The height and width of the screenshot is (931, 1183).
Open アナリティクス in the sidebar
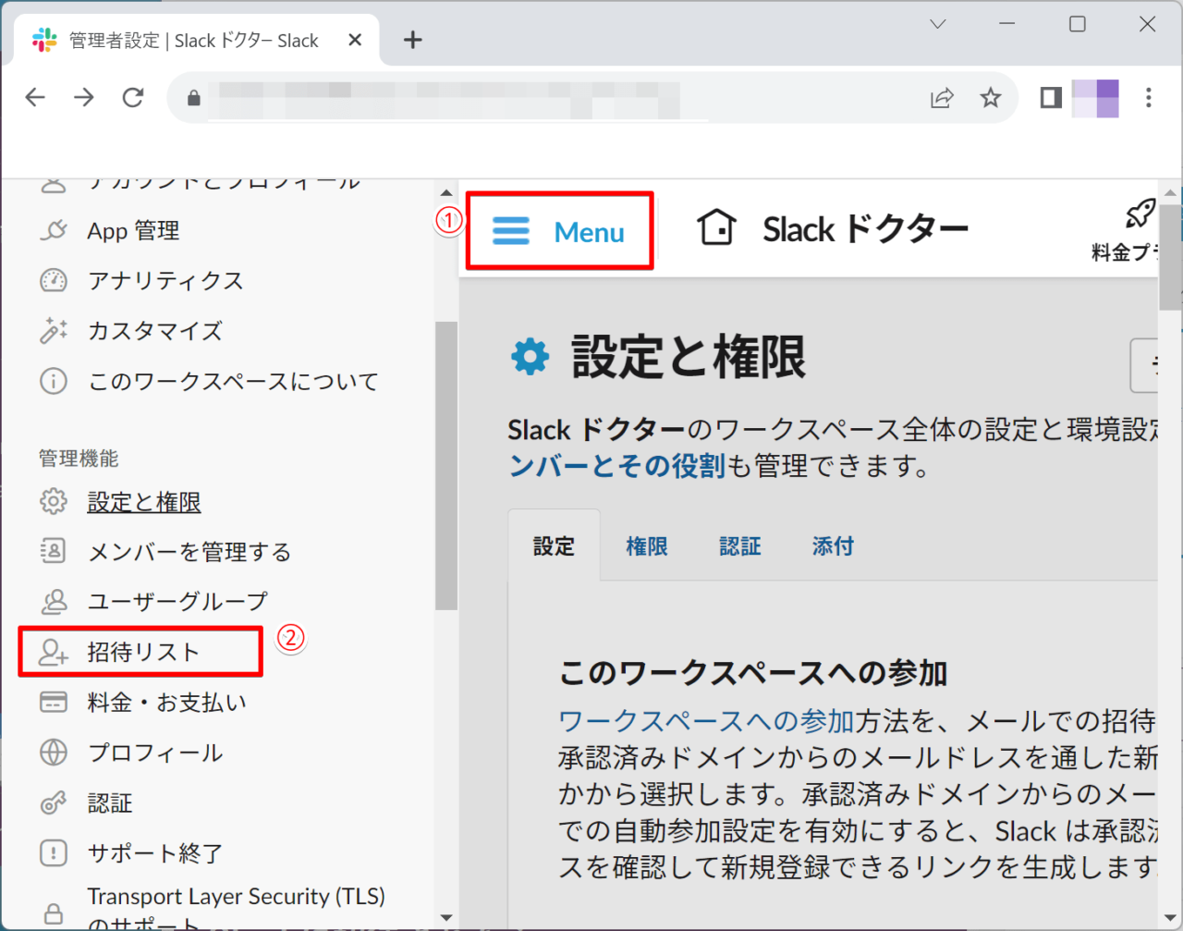(x=165, y=280)
